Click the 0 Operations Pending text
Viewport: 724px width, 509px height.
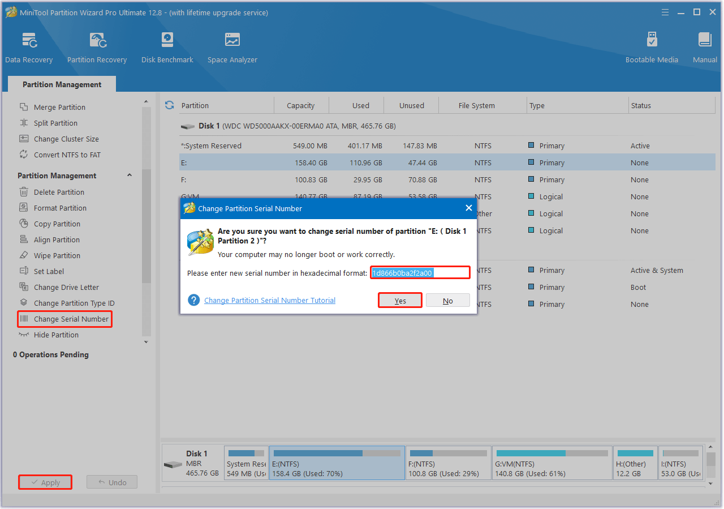[x=51, y=354]
